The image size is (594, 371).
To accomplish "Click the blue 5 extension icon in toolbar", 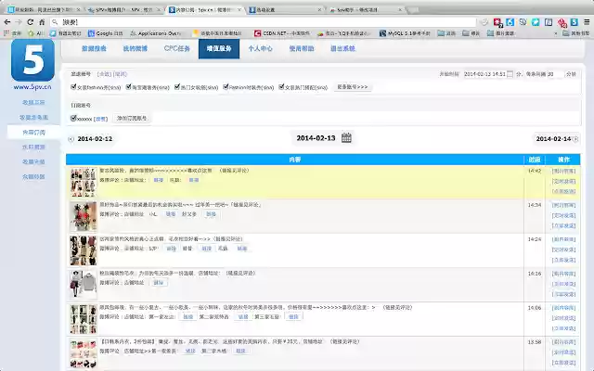I will coord(575,22).
